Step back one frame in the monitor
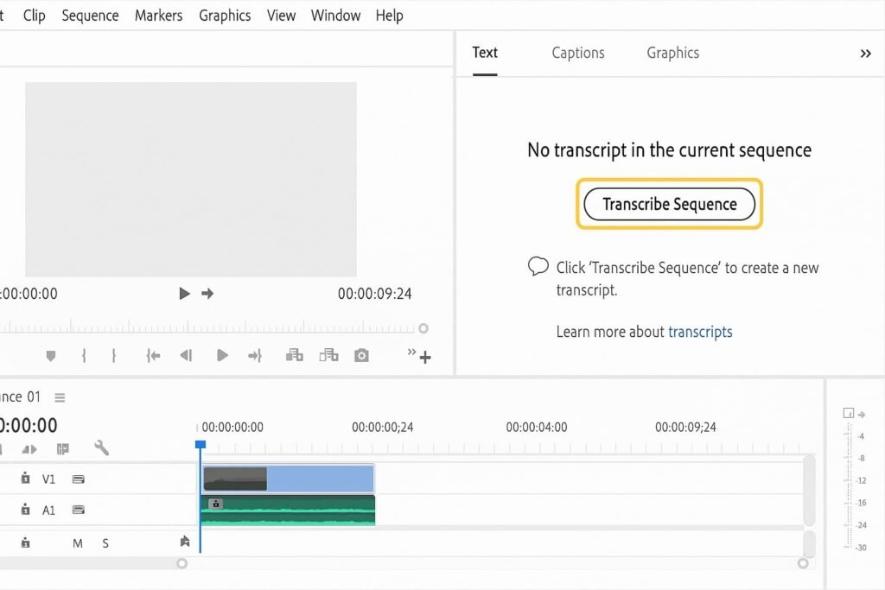 (x=185, y=356)
